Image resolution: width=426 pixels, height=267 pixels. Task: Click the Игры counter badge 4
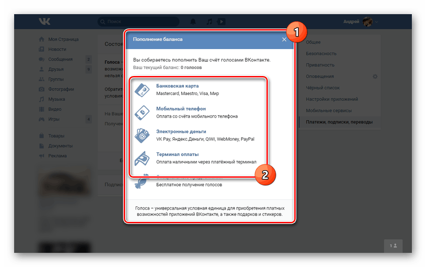88,119
